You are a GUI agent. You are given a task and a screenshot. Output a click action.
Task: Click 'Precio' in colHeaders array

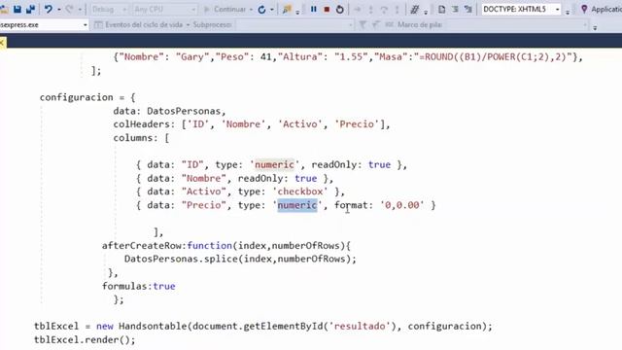pos(357,124)
